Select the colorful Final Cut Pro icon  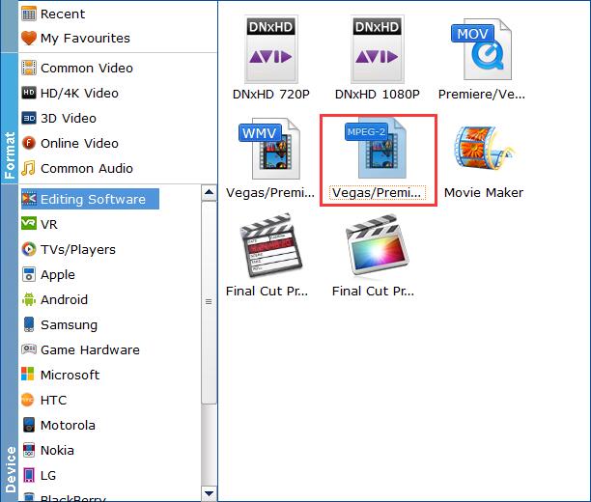point(378,248)
